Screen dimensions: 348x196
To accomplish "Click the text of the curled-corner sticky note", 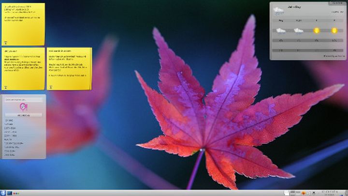I will [68, 63].
